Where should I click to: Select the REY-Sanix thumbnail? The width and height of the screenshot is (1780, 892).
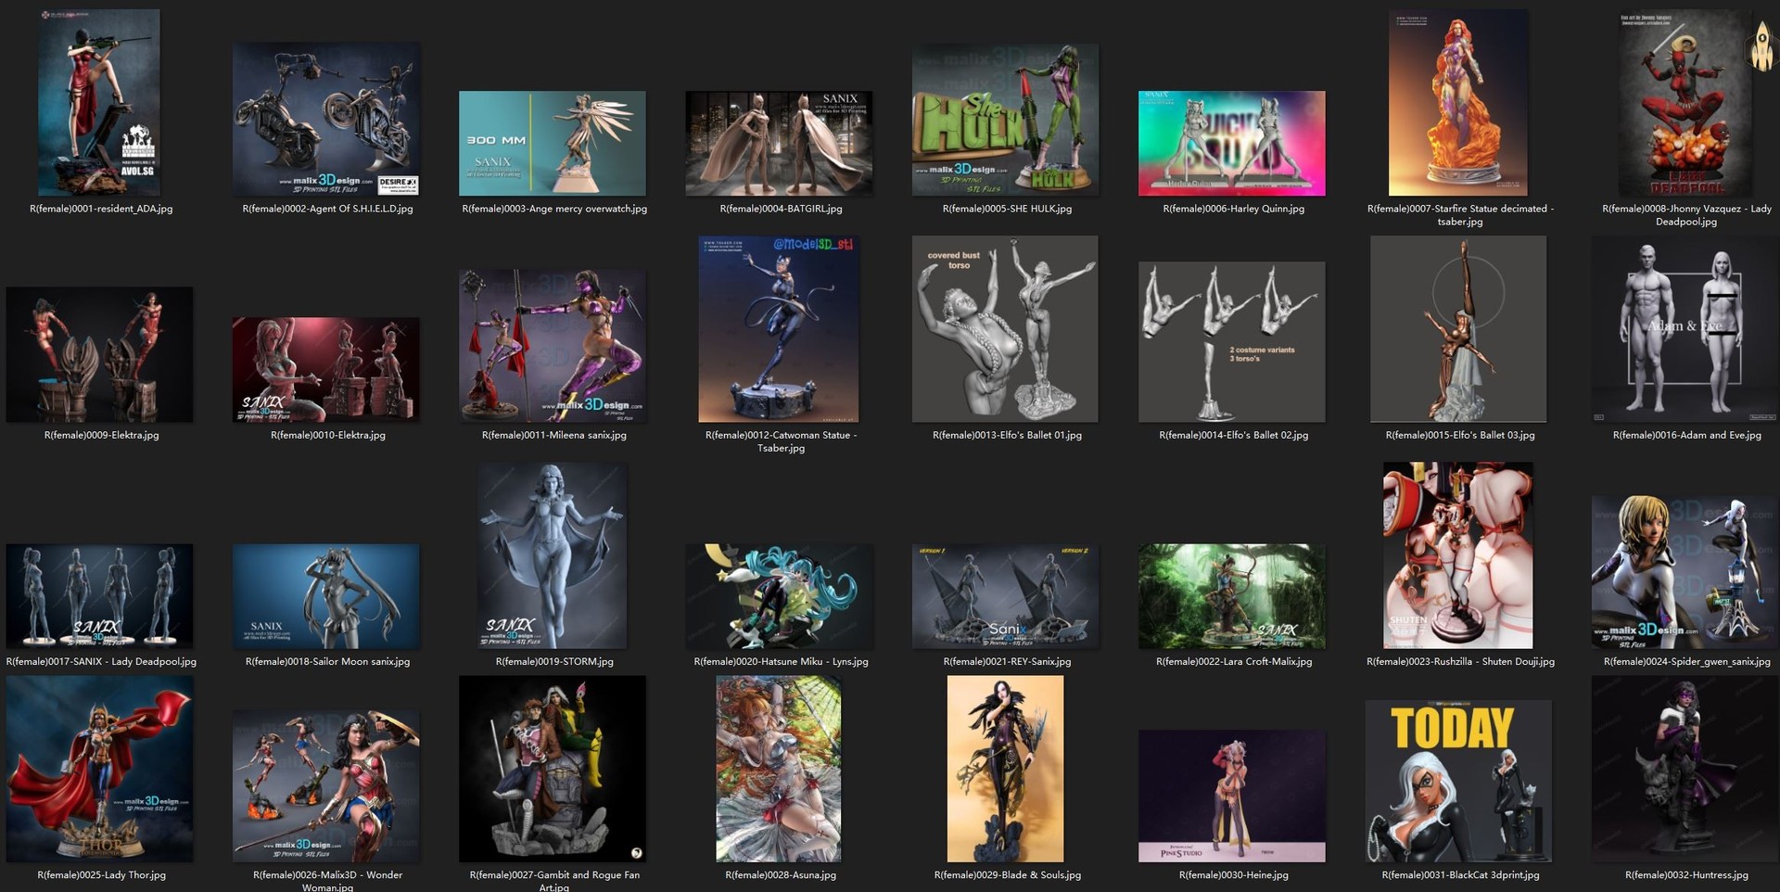click(x=1006, y=595)
